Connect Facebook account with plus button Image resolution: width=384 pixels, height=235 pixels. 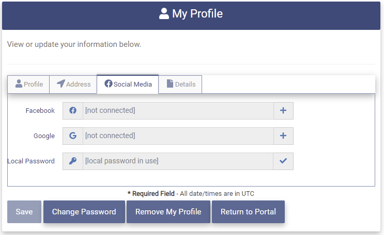(x=283, y=110)
